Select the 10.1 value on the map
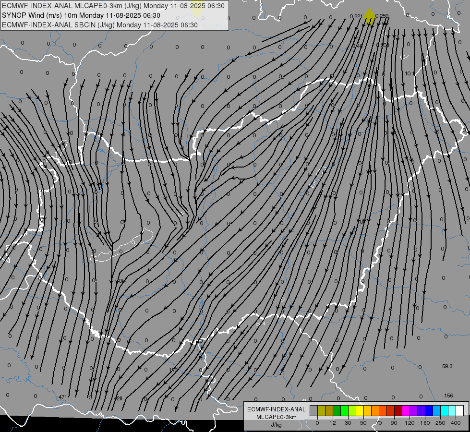 pyautogui.click(x=410, y=73)
